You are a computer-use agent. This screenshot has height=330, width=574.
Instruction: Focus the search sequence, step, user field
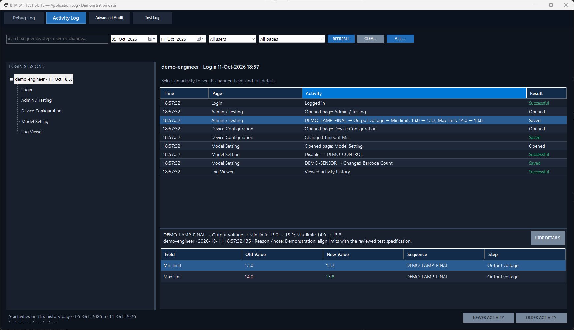(57, 39)
